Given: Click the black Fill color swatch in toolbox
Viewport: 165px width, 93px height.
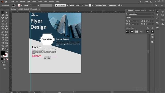Looking at the screenshot, I should pyautogui.click(x=3, y=53).
